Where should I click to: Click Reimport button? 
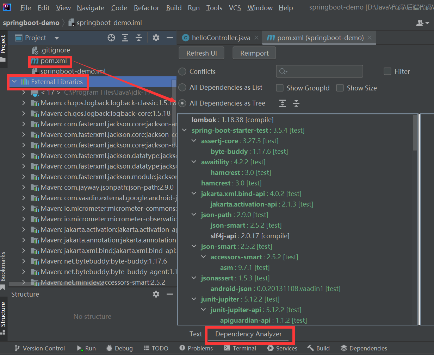[254, 53]
